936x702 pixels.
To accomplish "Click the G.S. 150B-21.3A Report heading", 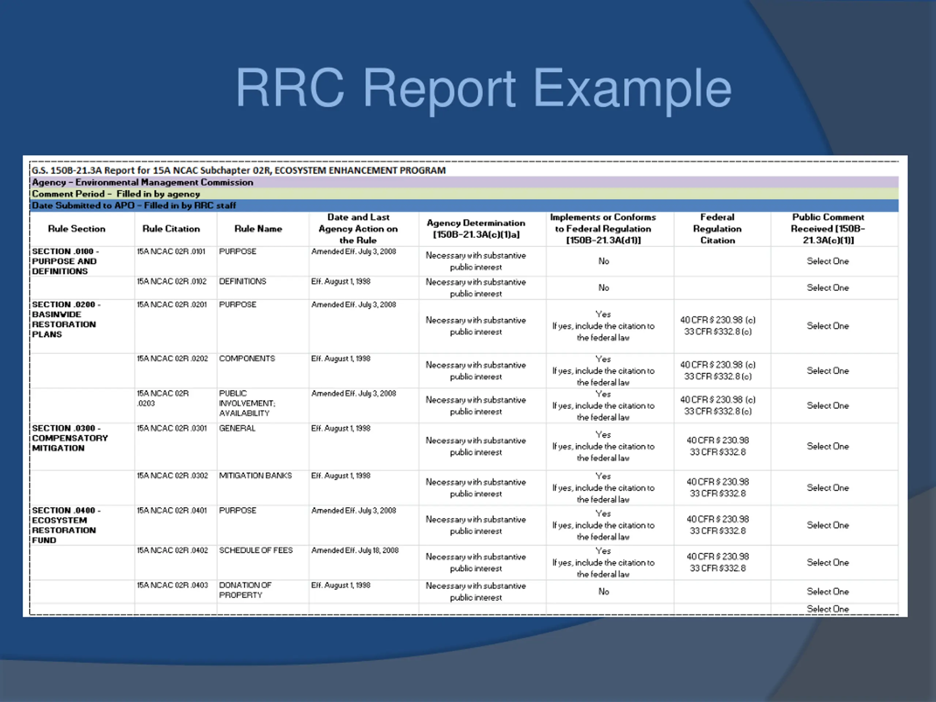I will coord(238,170).
